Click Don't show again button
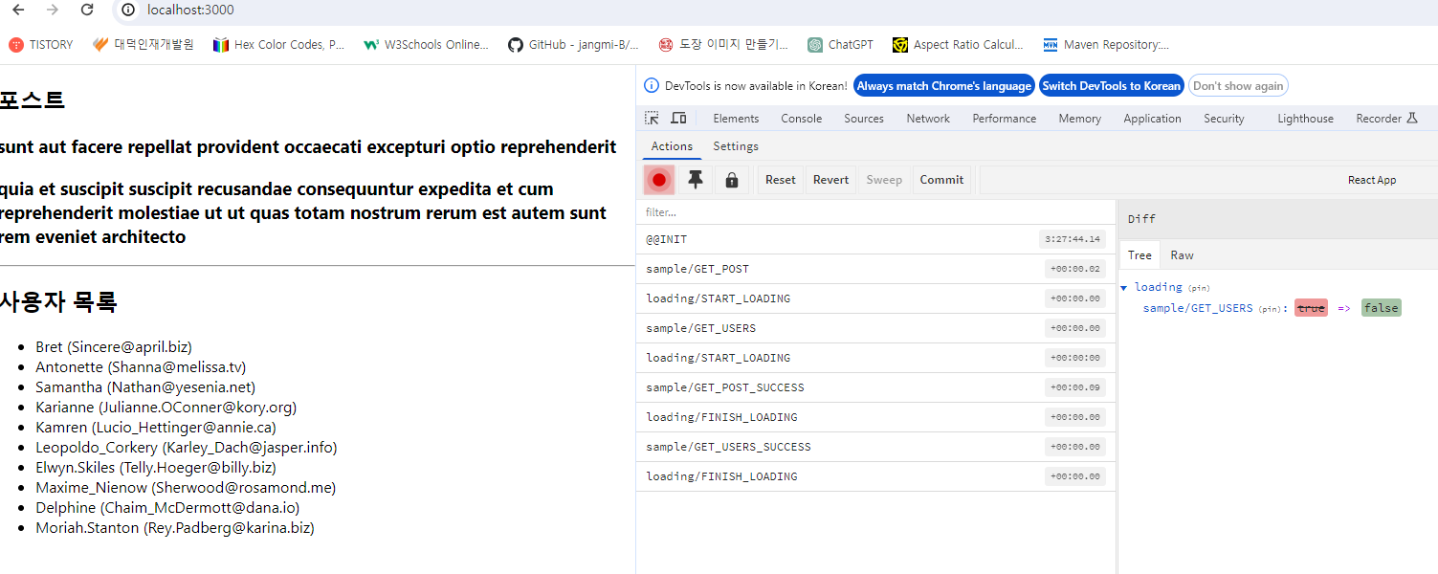Screen dimensions: 1438x574 (1238, 86)
